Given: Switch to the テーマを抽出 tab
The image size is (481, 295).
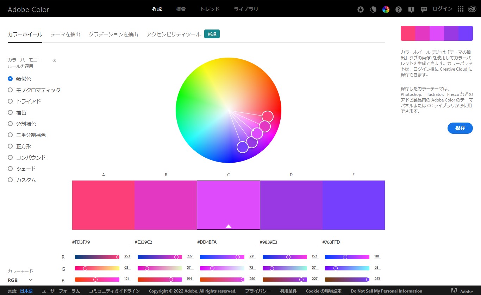Looking at the screenshot, I should [x=65, y=34].
